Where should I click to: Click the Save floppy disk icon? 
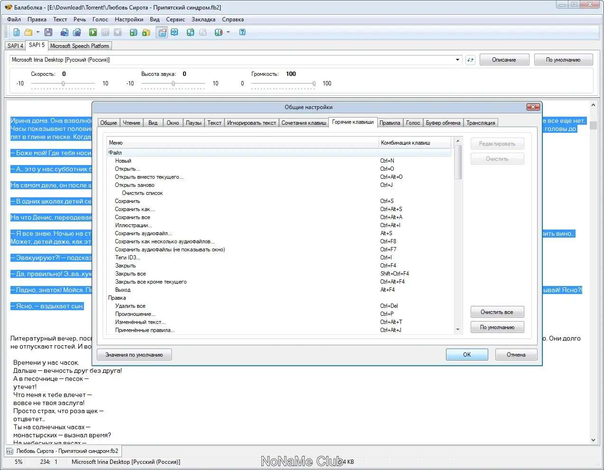coord(48,32)
